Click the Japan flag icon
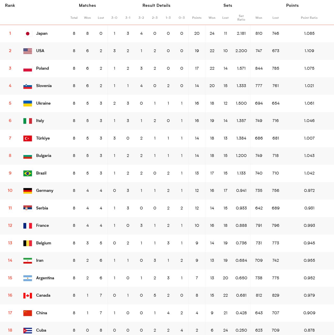The width and height of the screenshot is (334, 335). pyautogui.click(x=28, y=33)
